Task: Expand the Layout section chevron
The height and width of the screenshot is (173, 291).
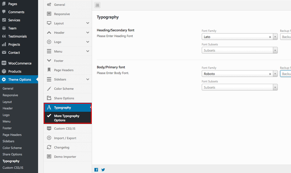Action: coord(88,23)
